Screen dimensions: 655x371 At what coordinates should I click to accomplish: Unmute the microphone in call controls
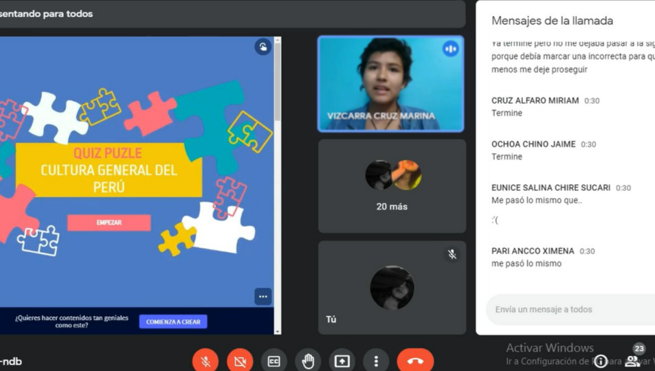tap(206, 361)
